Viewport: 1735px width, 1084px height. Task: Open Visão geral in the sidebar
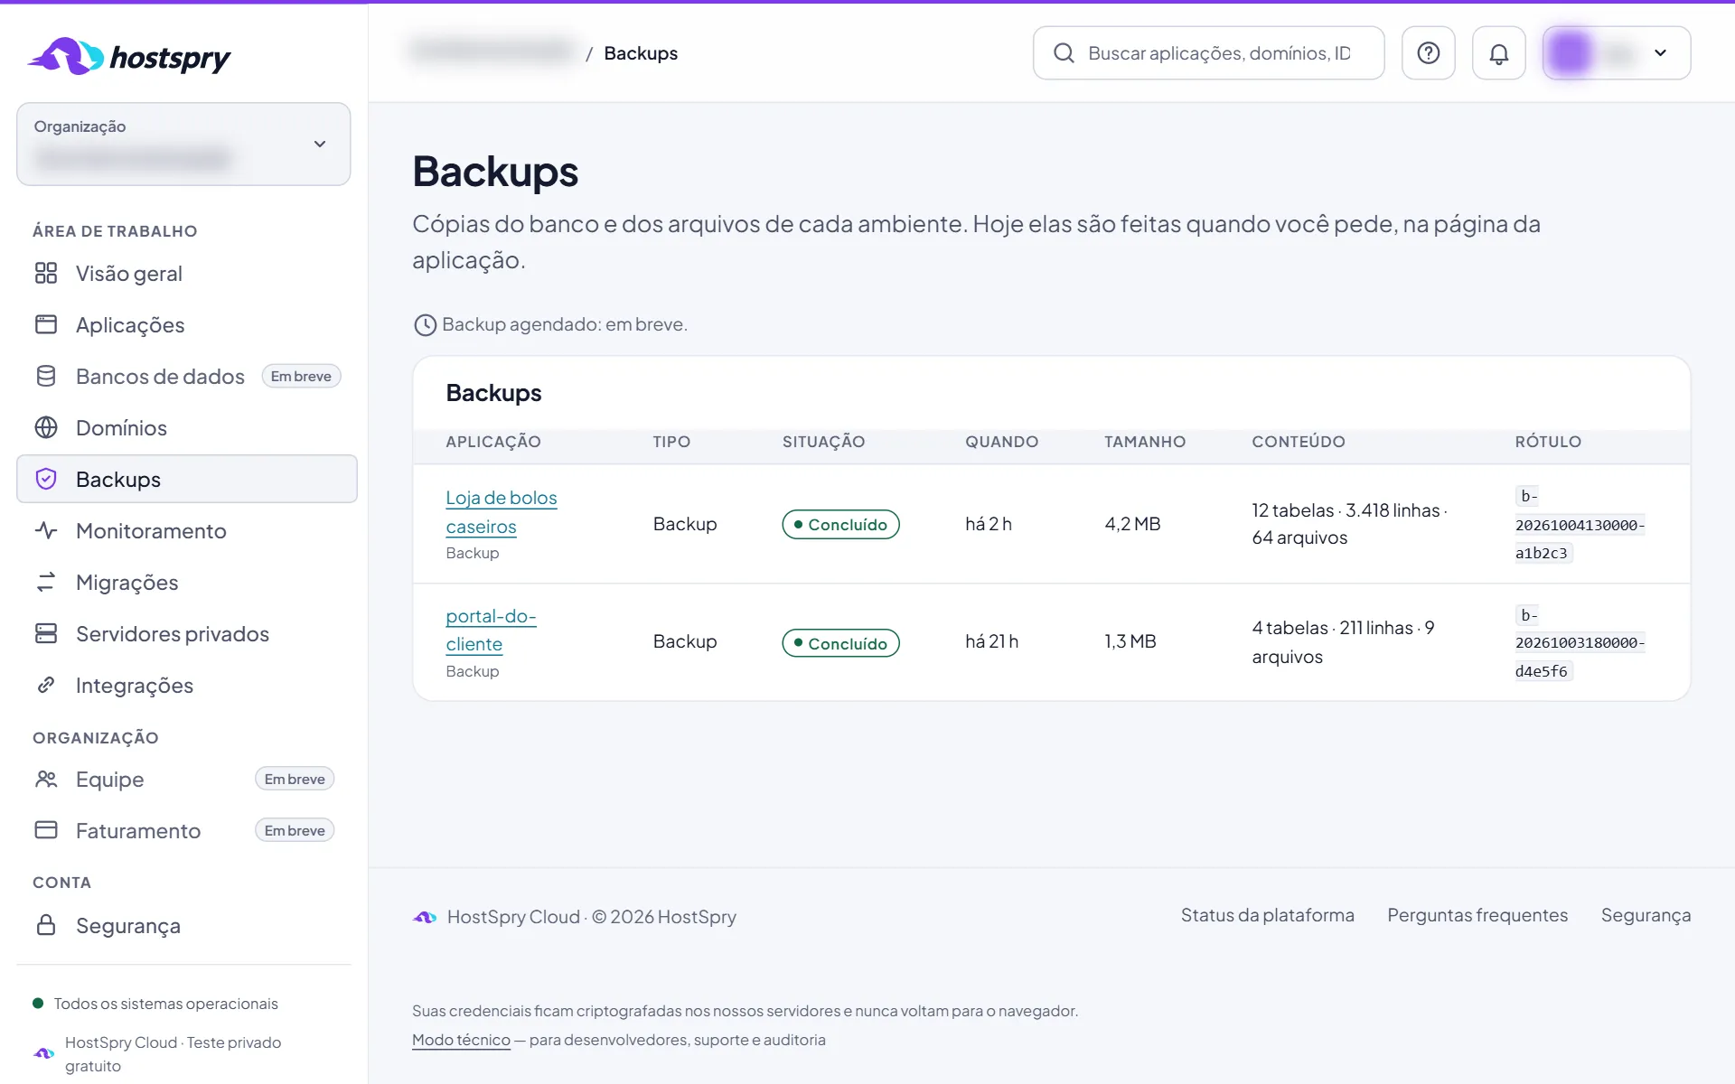click(187, 273)
